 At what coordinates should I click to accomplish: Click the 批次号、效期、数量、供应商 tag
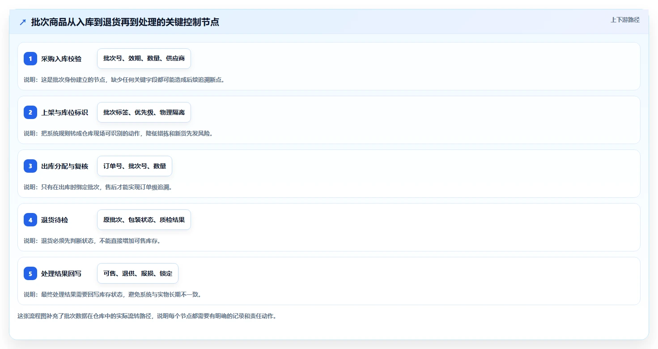144,59
